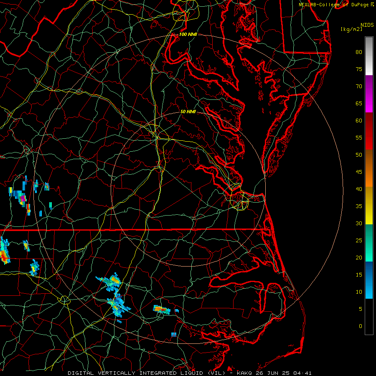The width and height of the screenshot is (376, 376).
Task: Pick the white-gray segment of the color bar
Action: coord(369,56)
